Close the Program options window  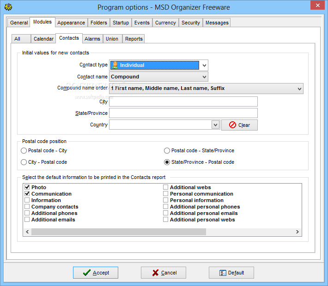click(x=317, y=5)
